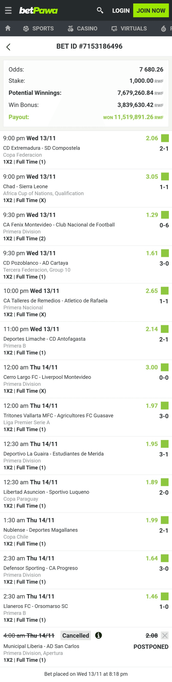Click the green Payout amount row

86,117
